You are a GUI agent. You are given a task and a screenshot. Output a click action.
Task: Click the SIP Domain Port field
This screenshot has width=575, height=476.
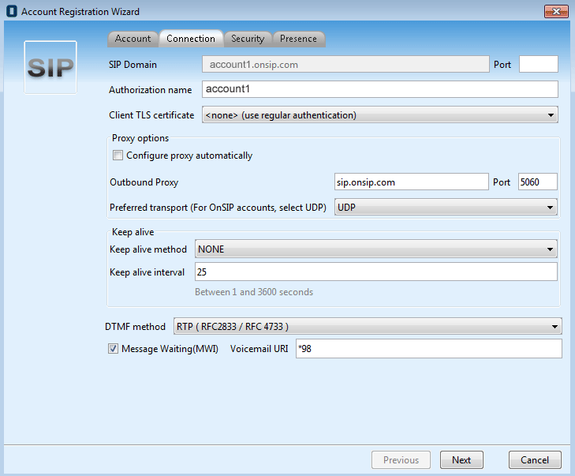(x=539, y=64)
